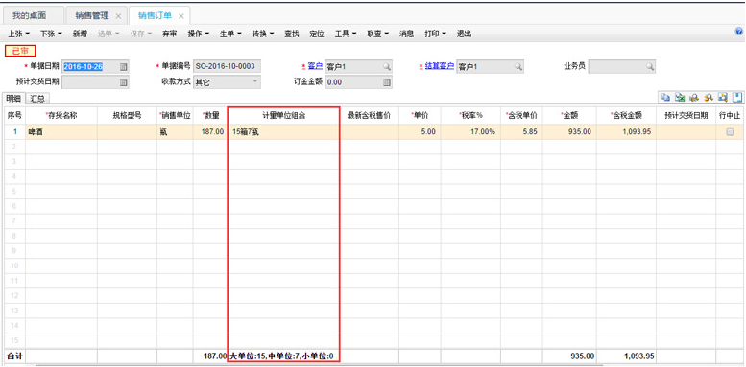This screenshot has width=746, height=367.
Task: Switch to the 销售管理 tab
Action: 92,15
